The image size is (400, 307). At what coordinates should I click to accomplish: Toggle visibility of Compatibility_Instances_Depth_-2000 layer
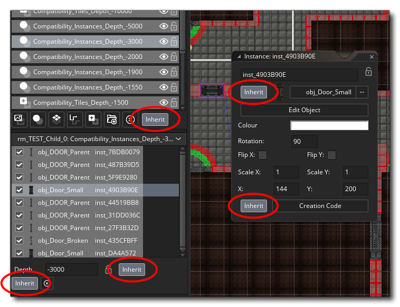click(x=164, y=56)
